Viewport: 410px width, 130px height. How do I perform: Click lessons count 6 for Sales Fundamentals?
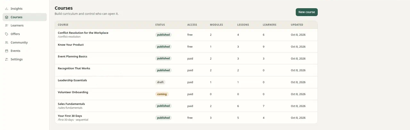point(238,106)
